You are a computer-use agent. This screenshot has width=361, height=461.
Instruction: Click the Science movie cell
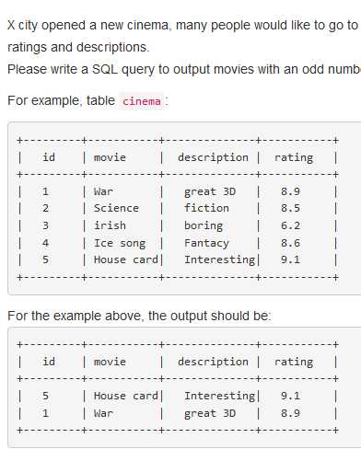pyautogui.click(x=116, y=208)
